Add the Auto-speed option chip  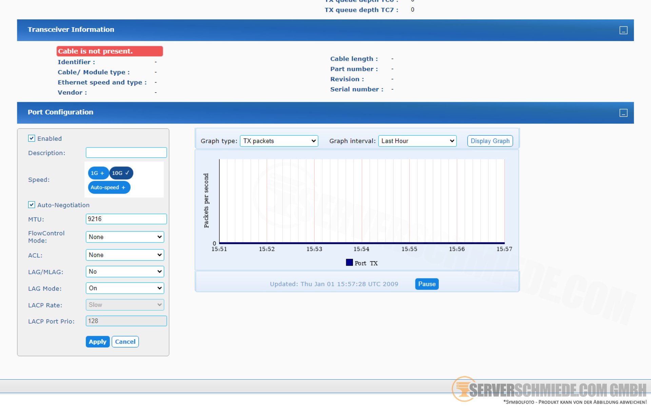tap(108, 187)
